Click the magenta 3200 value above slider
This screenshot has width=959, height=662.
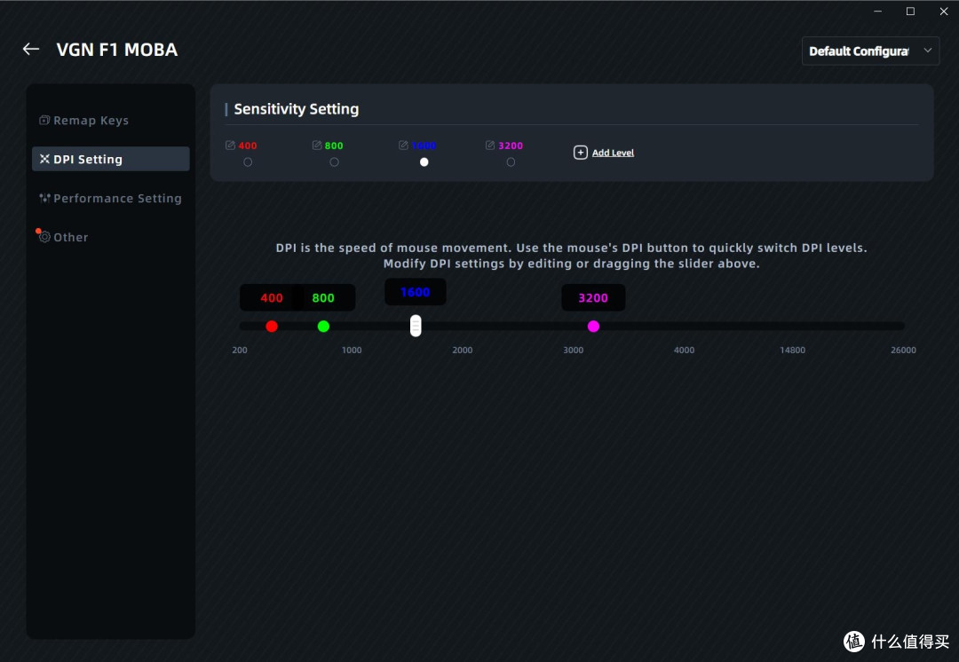coord(593,297)
